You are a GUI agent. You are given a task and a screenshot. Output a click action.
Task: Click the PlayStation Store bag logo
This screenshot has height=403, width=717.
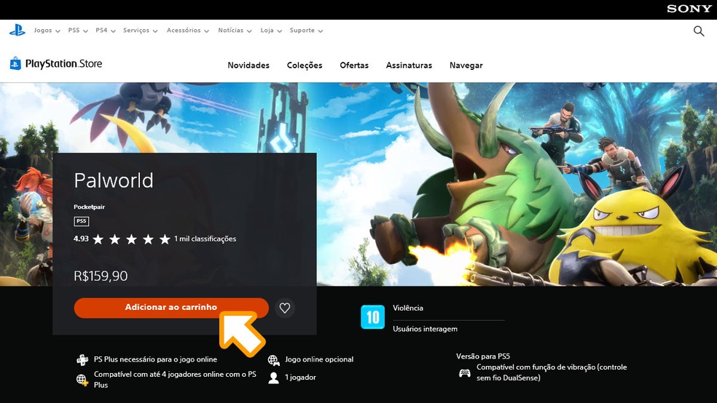pos(15,63)
